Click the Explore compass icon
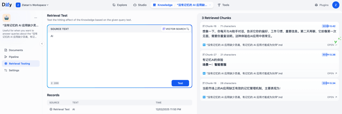Screen dimensions: 342x114 click(x=114, y=5)
